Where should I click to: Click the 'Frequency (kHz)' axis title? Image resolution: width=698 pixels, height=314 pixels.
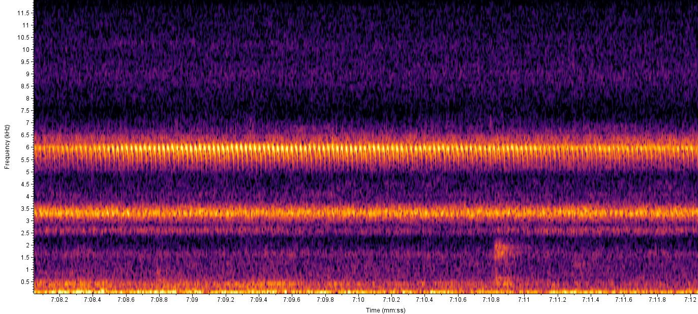(7, 147)
